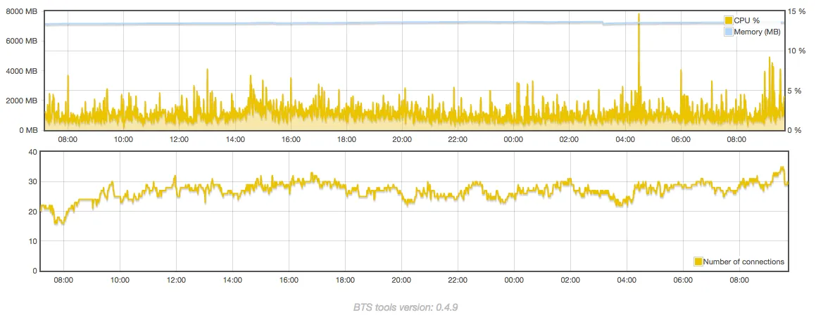Select the 'CPU %' legend label
Image resolution: width=816 pixels, height=315 pixels.
(747, 20)
